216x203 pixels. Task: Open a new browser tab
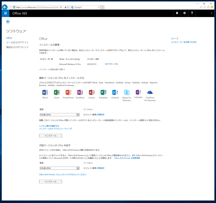102,7
